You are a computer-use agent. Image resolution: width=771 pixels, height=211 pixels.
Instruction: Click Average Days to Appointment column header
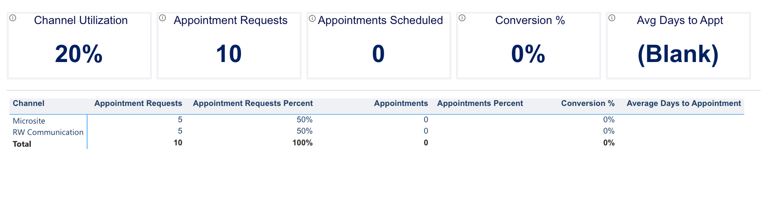[x=684, y=103]
